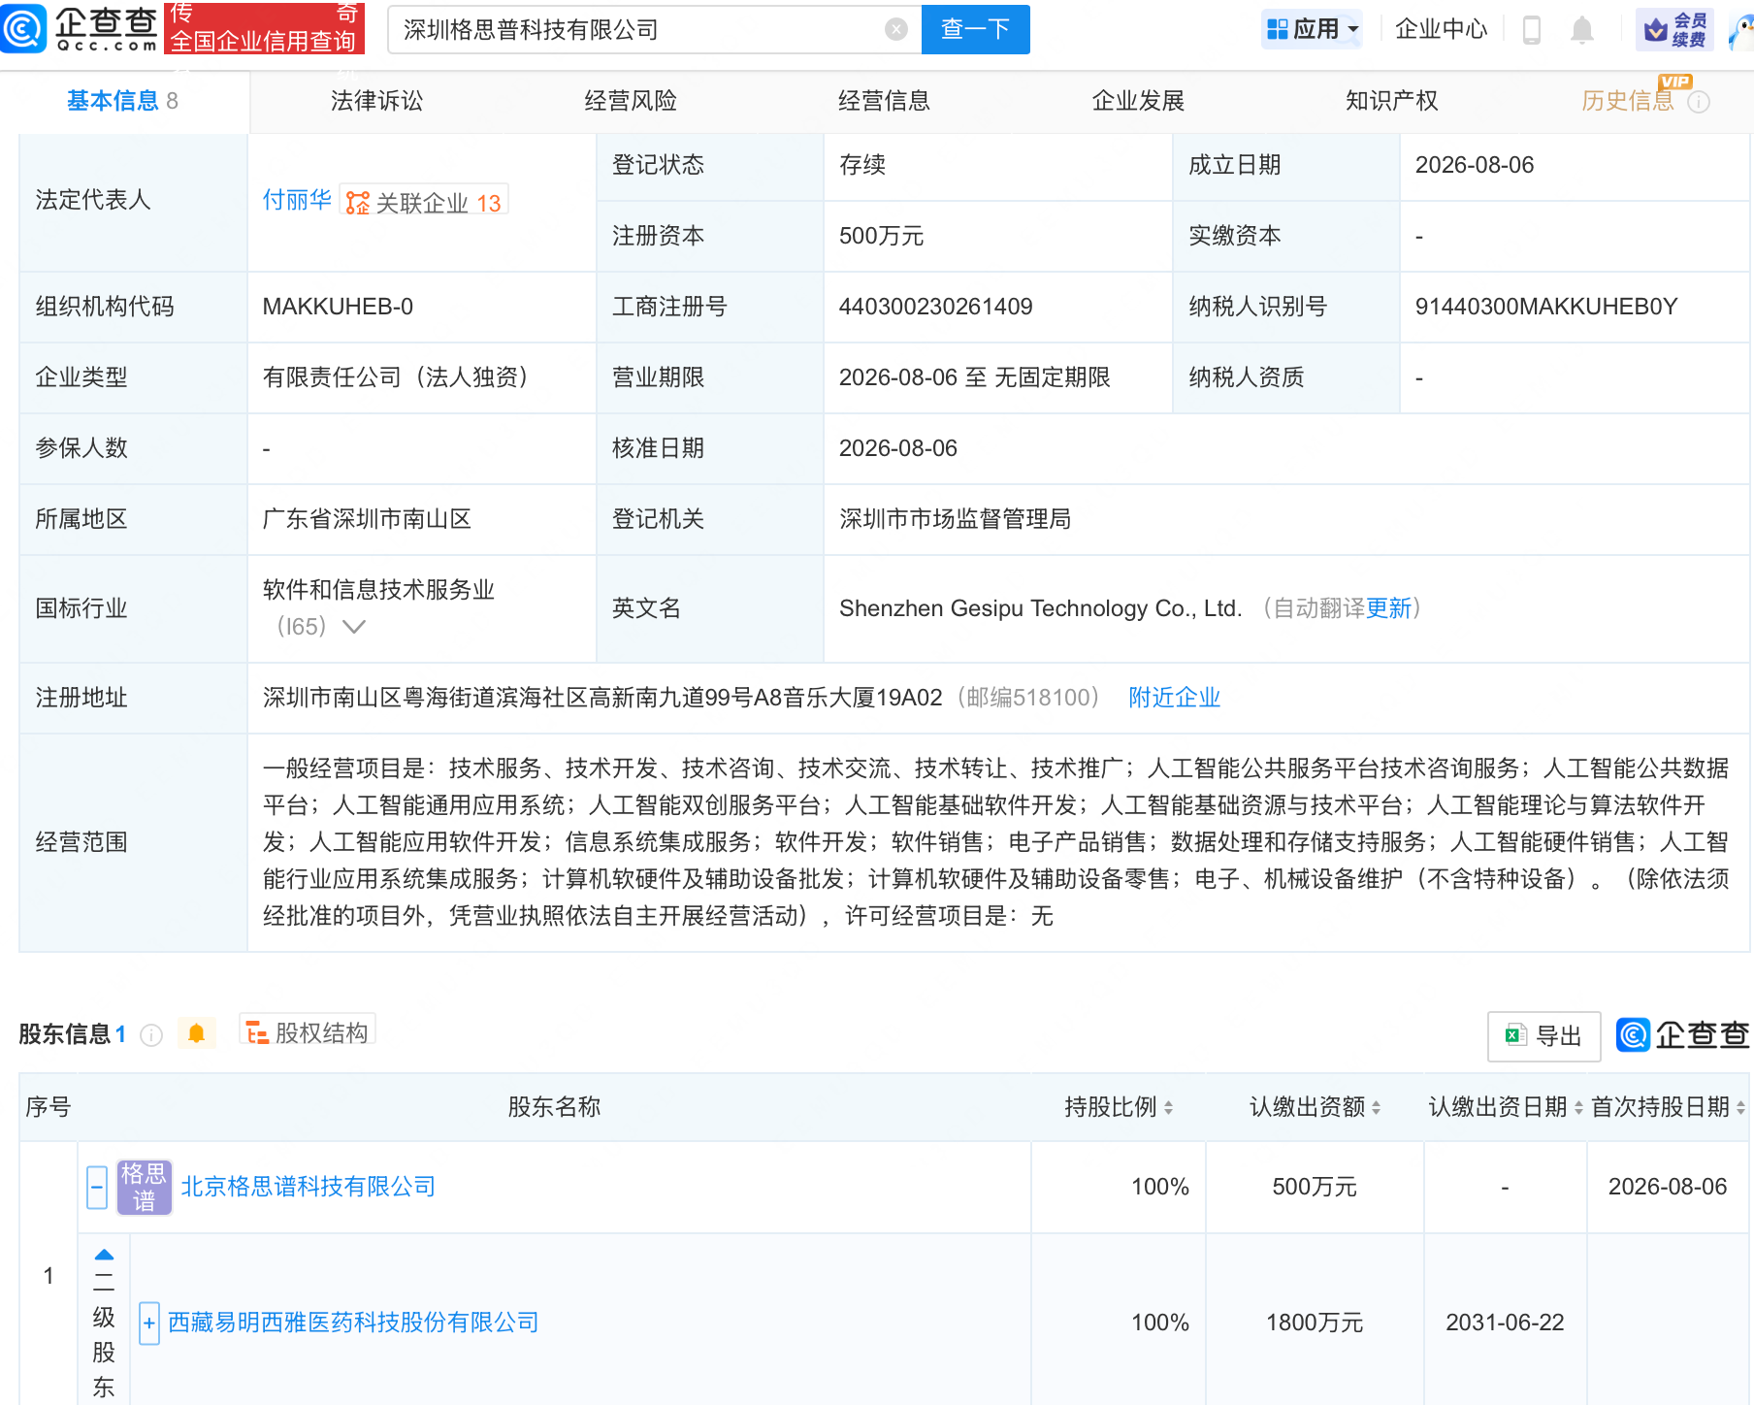The height and width of the screenshot is (1405, 1754).
Task: Open the mobile app icon
Action: [x=1532, y=30]
